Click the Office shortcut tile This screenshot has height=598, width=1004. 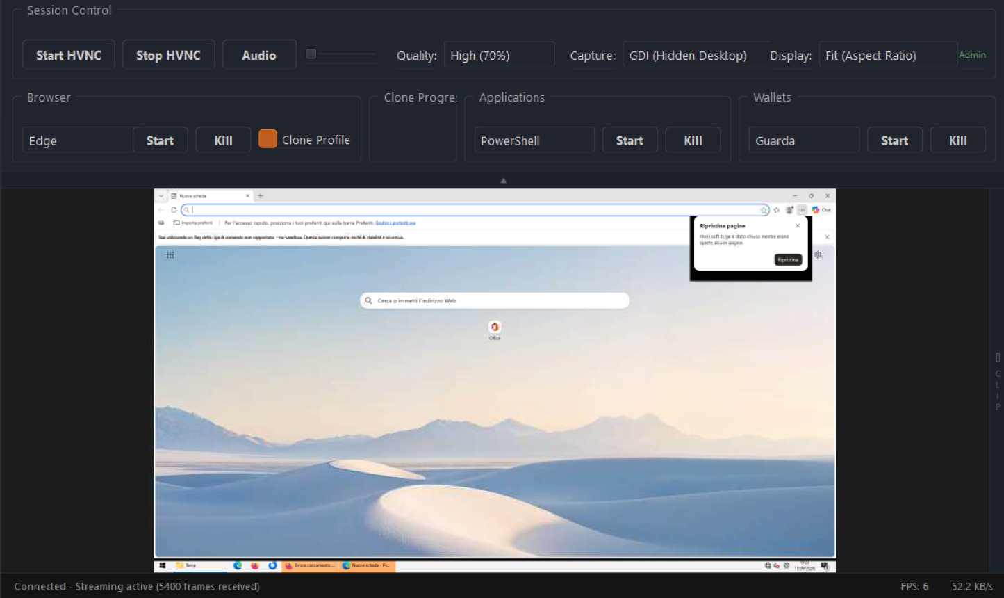pyautogui.click(x=495, y=330)
